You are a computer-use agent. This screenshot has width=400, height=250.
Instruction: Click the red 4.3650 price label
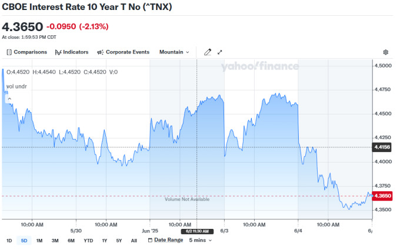[x=382, y=195]
